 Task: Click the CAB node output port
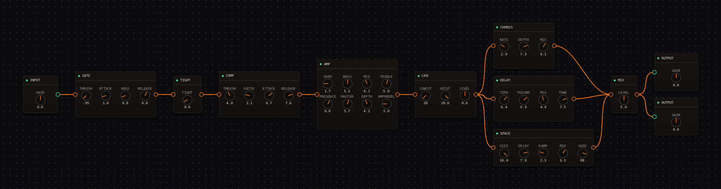click(476, 94)
